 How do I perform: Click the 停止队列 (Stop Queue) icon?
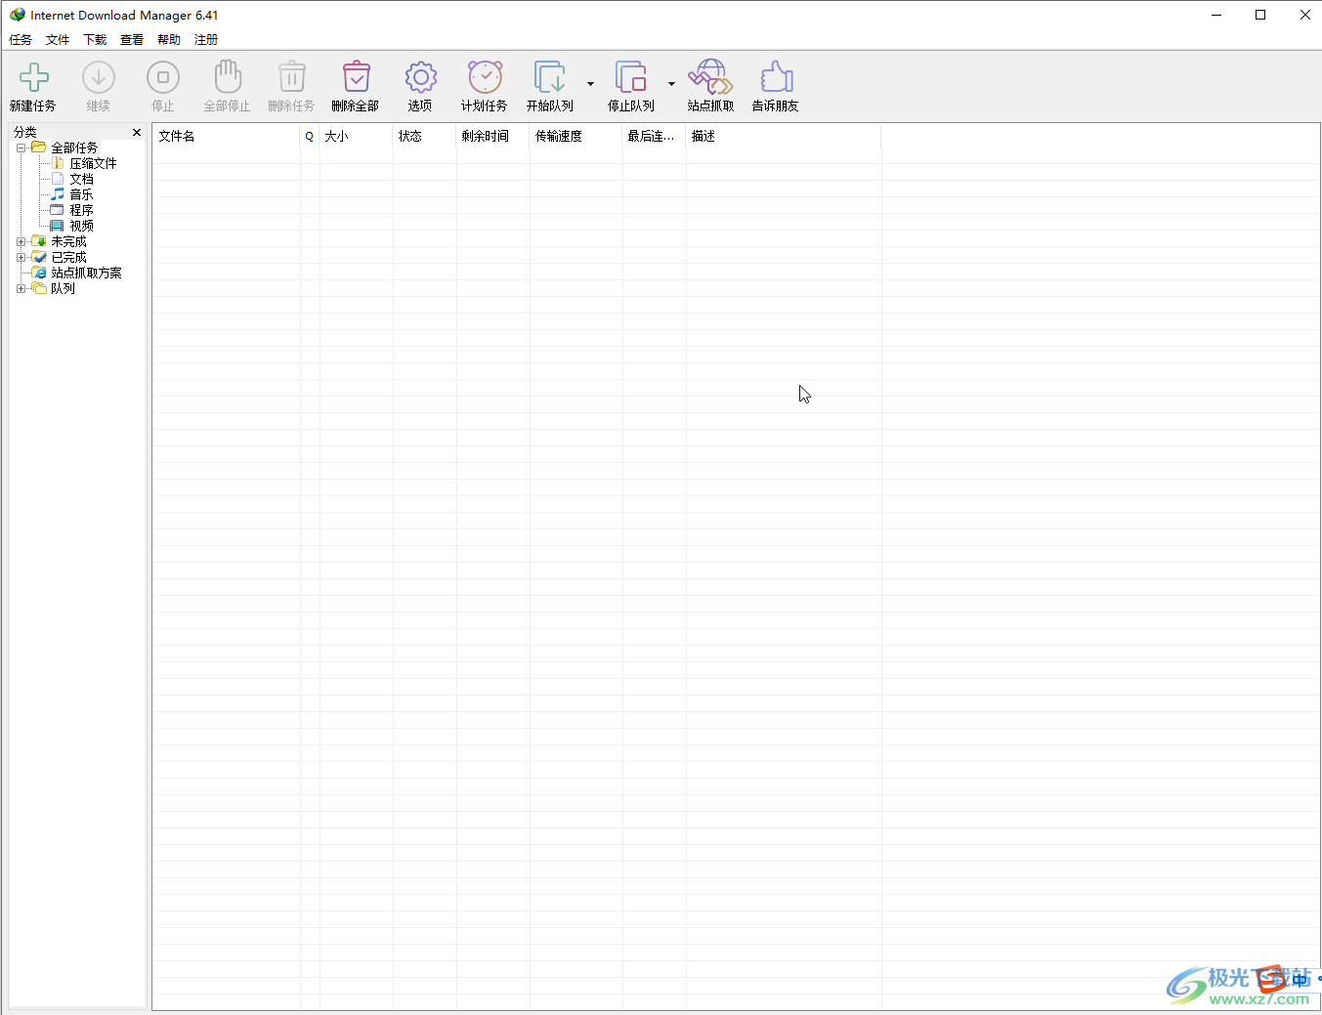point(631,77)
